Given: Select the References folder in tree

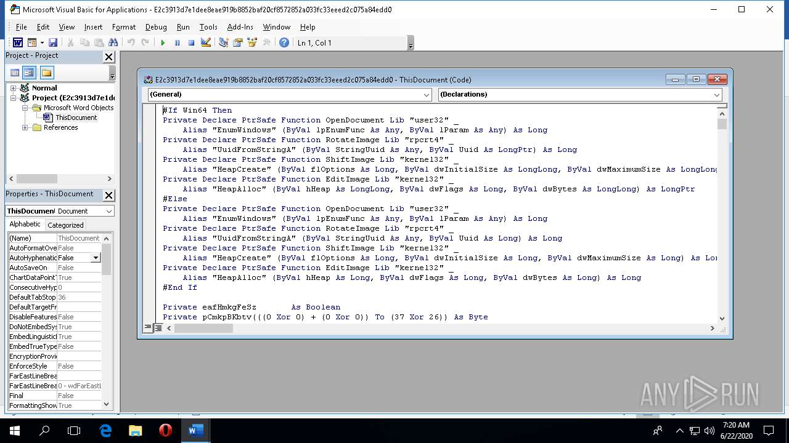Looking at the screenshot, I should [x=60, y=127].
